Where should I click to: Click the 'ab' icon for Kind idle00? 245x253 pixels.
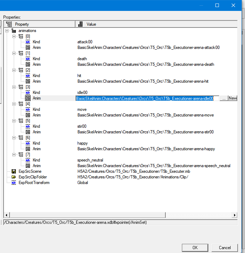[28, 93]
